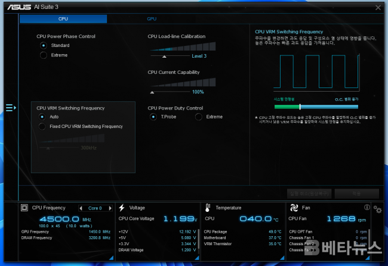Open the Fan info circle icon
This screenshot has height=266, width=388.
(x=367, y=207)
